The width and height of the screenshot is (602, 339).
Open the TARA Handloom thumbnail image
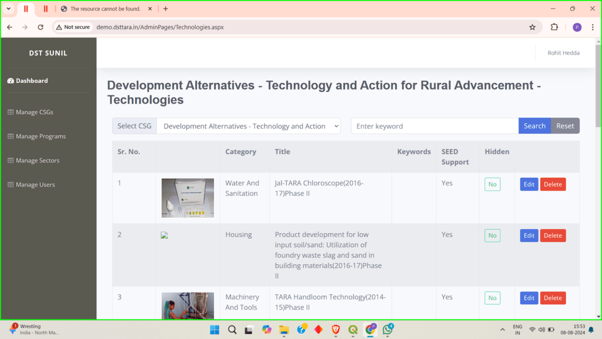[188, 306]
